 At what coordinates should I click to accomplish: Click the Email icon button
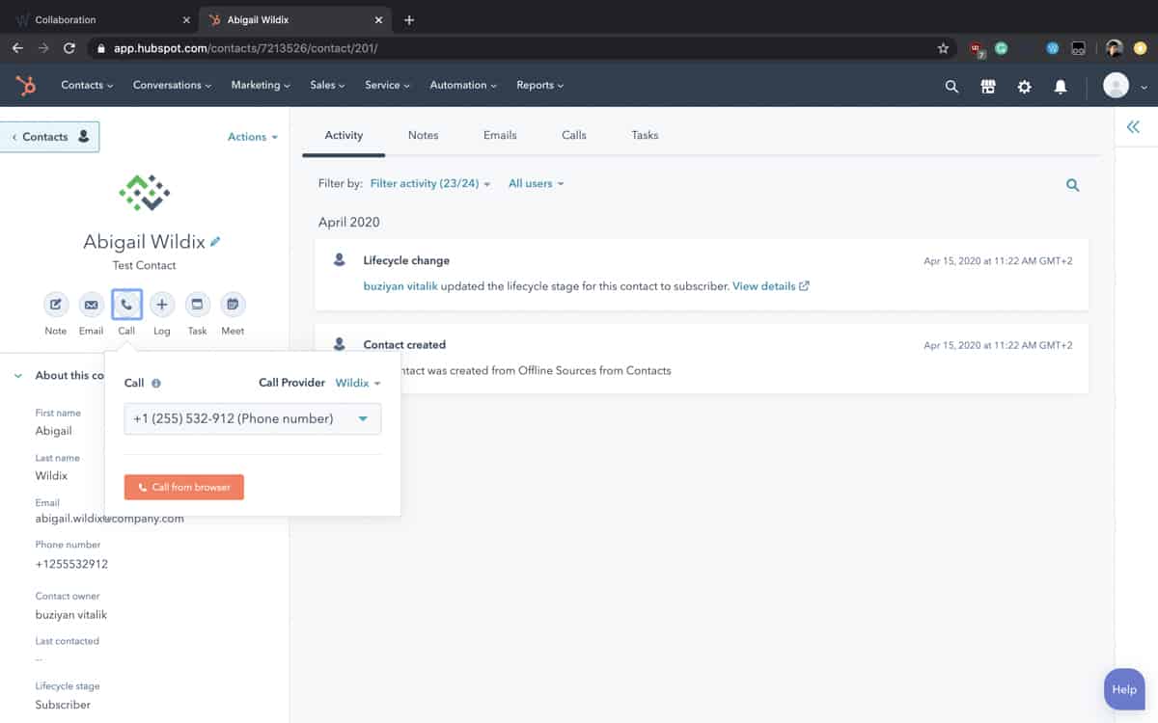point(91,305)
